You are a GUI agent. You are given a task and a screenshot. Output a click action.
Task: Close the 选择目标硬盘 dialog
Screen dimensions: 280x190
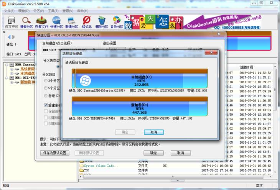click(x=211, y=52)
